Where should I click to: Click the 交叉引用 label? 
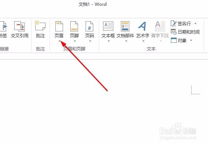pos(20,36)
